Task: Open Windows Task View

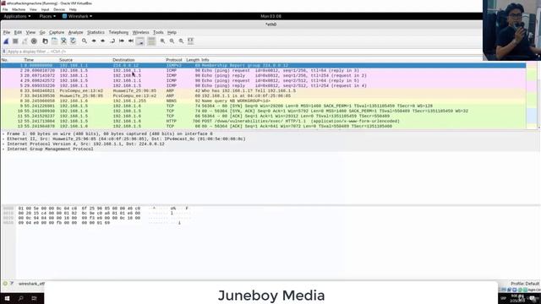Action: click(x=34, y=298)
